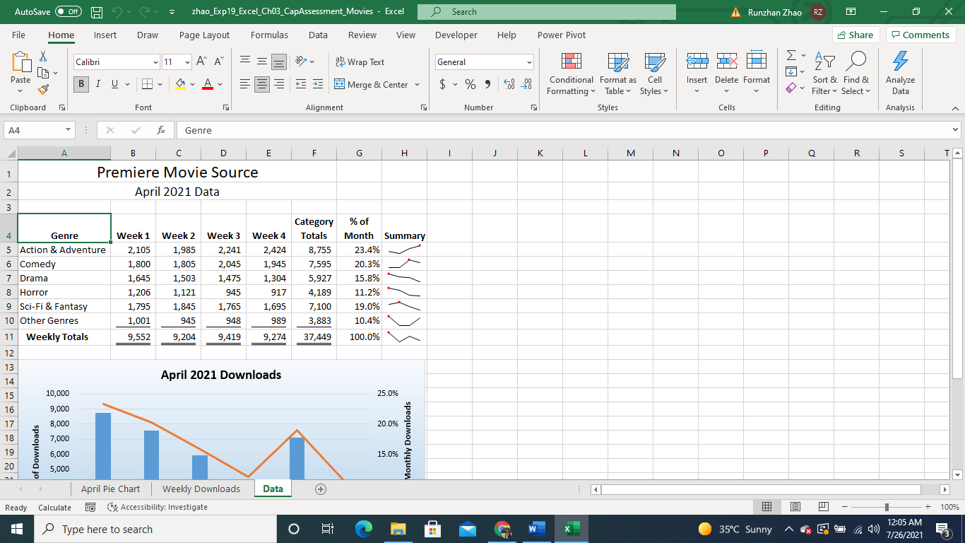
Task: Collapse the ribbon with chevron
Action: click(955, 108)
